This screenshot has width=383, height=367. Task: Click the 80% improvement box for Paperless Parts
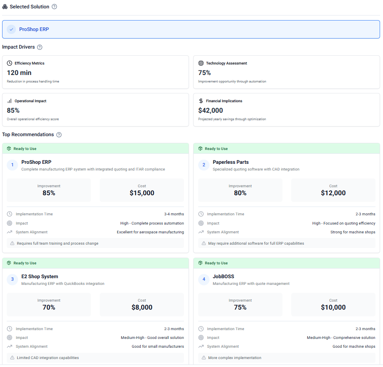point(240,190)
